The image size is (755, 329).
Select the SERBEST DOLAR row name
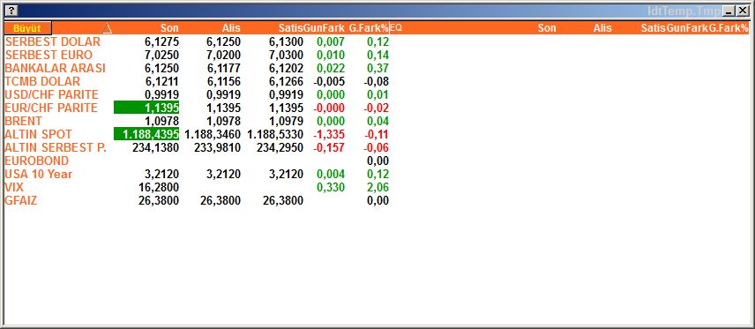click(x=53, y=42)
